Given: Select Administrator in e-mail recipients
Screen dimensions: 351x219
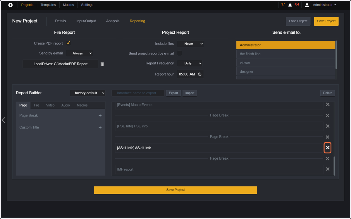Looking at the screenshot, I should pos(286,45).
